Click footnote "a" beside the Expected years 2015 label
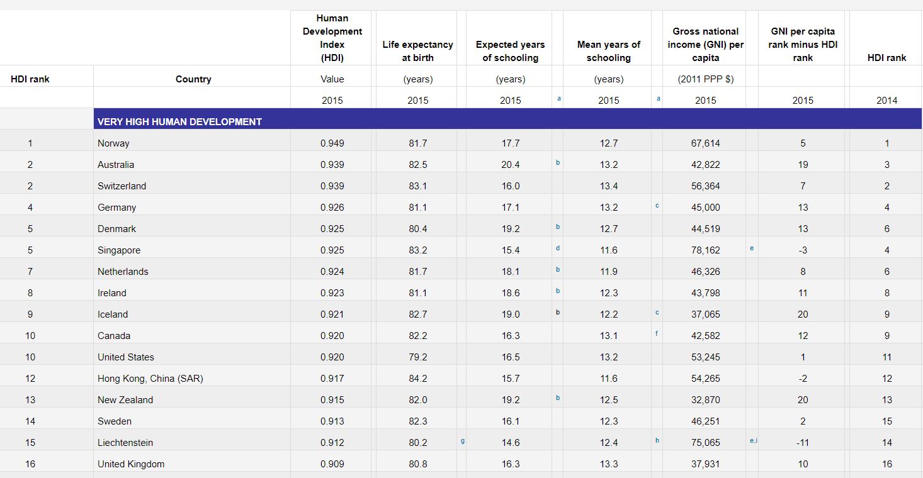Viewport: 923px width, 478px height. coord(559,99)
